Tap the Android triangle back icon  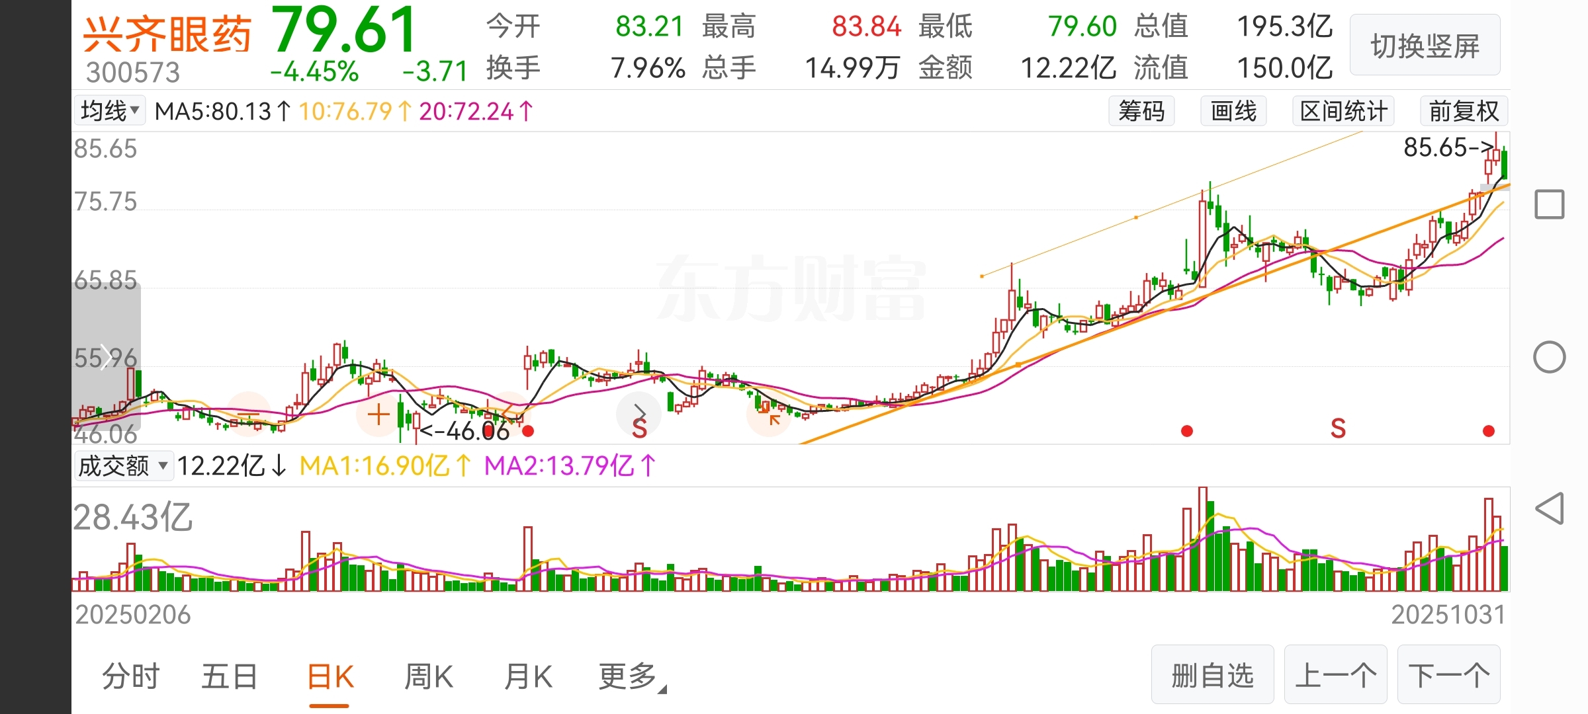[x=1549, y=508]
